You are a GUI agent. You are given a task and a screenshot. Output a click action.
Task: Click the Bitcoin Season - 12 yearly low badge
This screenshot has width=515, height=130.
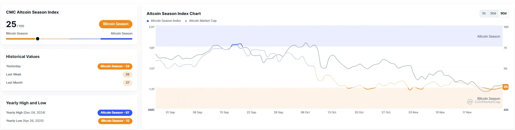pyautogui.click(x=115, y=121)
